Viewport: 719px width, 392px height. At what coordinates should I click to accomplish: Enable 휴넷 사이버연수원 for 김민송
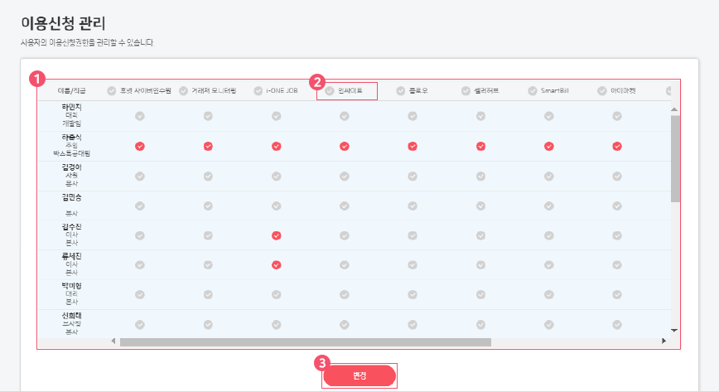click(140, 206)
